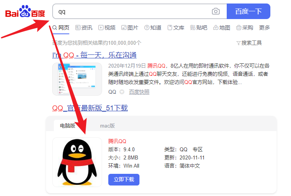Select the 网页 tab
The image size is (291, 196).
[x=61, y=28]
